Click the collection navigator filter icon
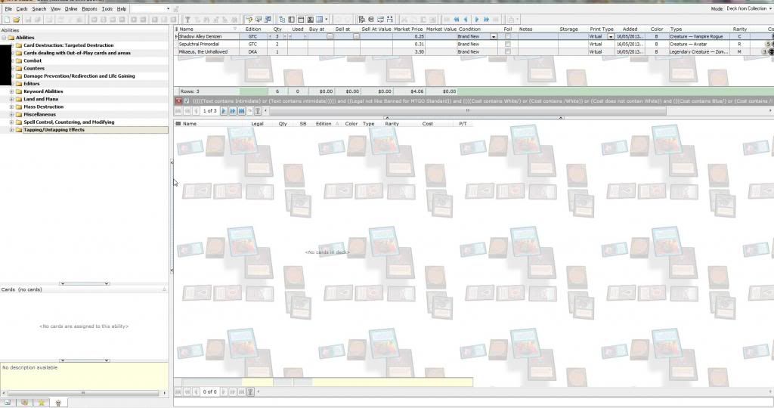 pos(258,111)
